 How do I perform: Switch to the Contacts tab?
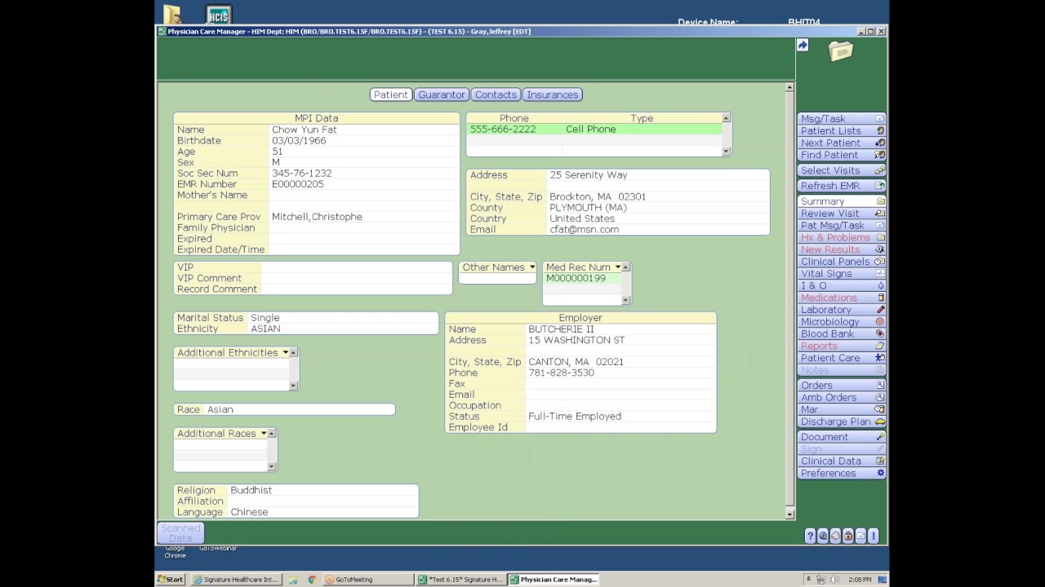coord(496,95)
